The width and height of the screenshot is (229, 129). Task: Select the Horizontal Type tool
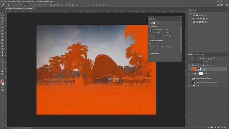[3, 62]
